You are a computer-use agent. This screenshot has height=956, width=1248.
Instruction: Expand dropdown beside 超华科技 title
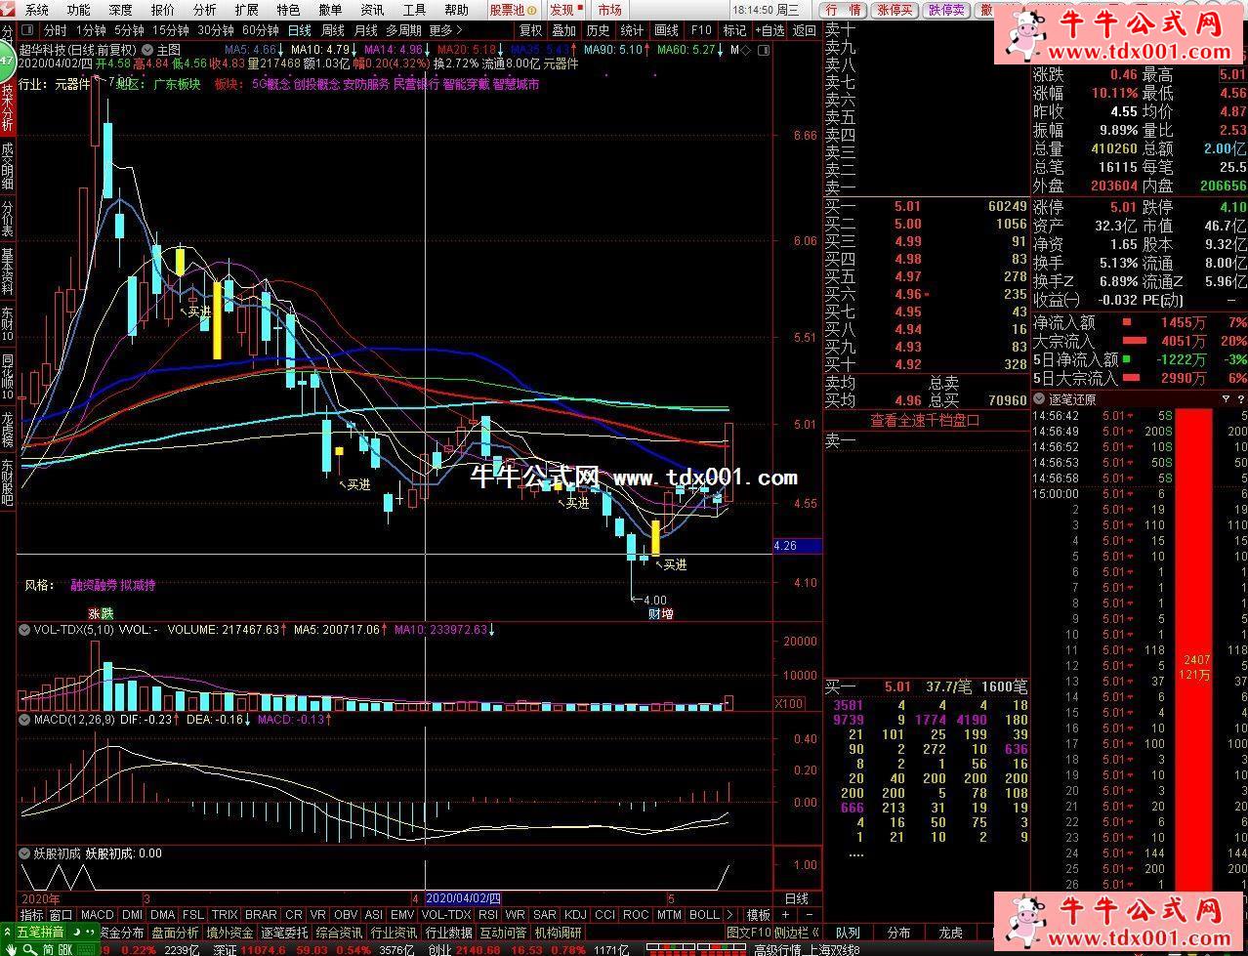click(146, 49)
